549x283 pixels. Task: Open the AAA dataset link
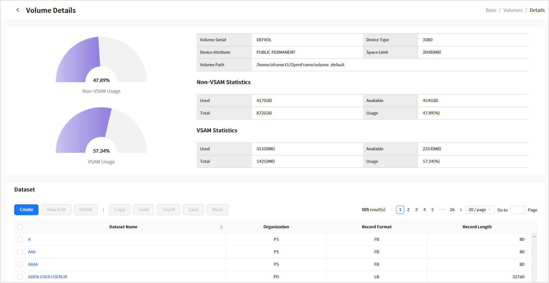pos(32,252)
